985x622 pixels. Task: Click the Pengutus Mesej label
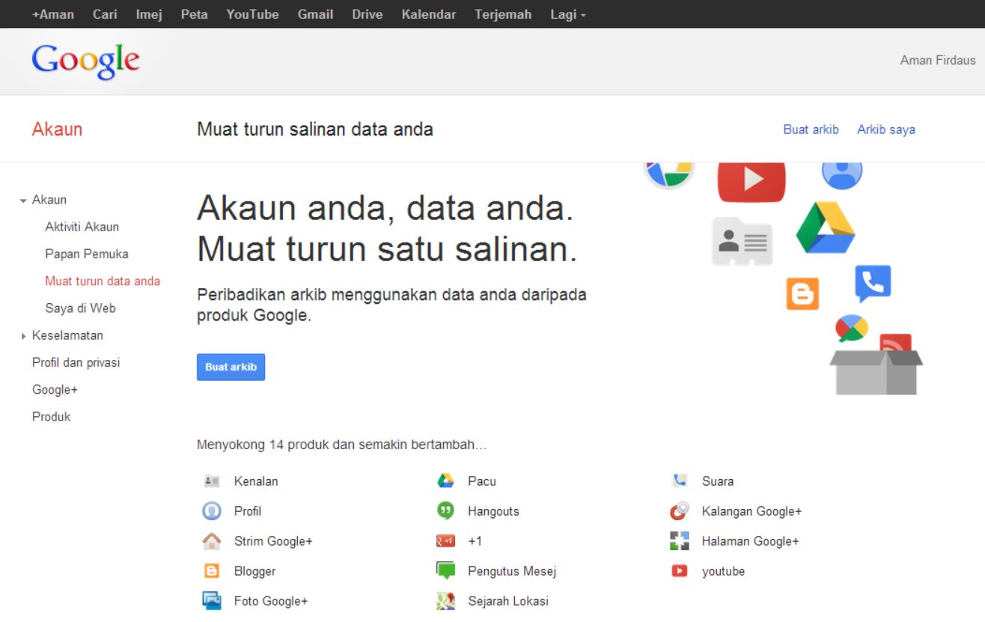coord(512,571)
